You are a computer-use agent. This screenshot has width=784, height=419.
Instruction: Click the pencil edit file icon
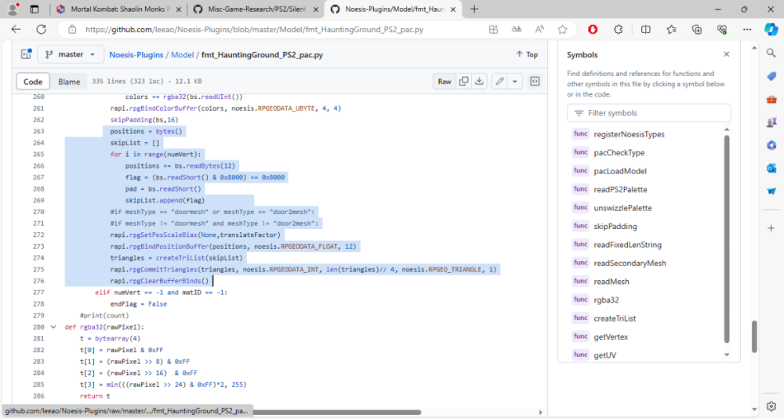499,82
